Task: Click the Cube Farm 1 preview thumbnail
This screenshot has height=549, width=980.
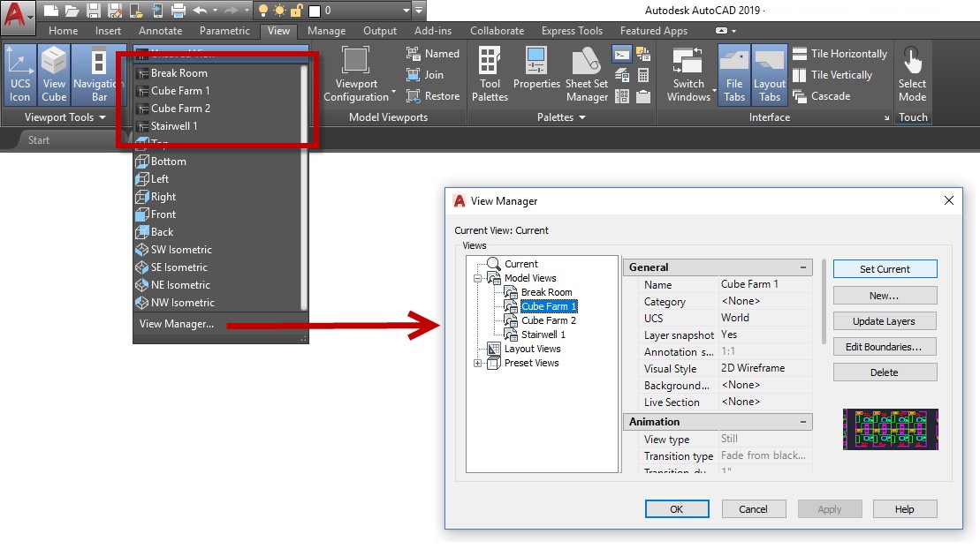Action: [890, 429]
